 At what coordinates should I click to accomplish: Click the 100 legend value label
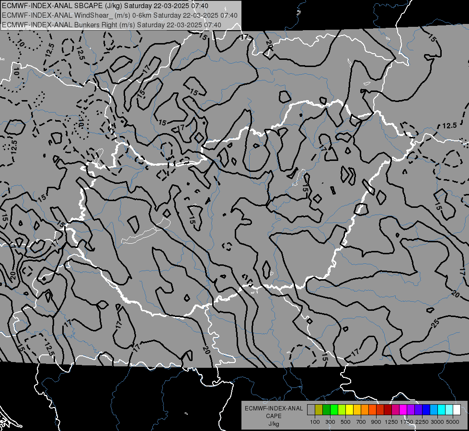coord(315,422)
